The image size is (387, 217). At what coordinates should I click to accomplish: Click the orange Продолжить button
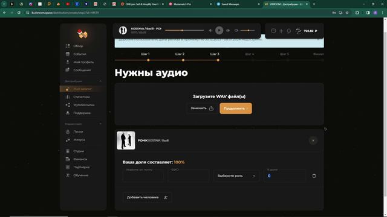pos(236,108)
